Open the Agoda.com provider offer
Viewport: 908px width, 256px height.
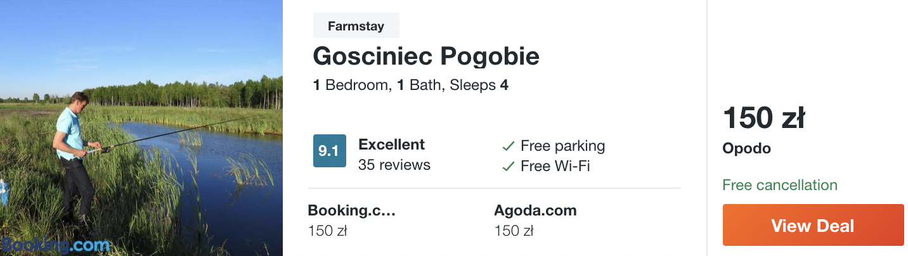pos(536,210)
